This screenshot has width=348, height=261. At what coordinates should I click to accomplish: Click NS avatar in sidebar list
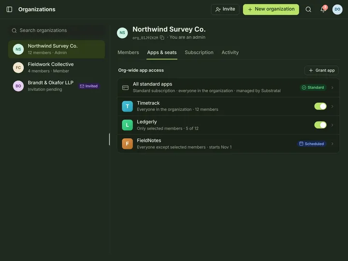tap(18, 49)
